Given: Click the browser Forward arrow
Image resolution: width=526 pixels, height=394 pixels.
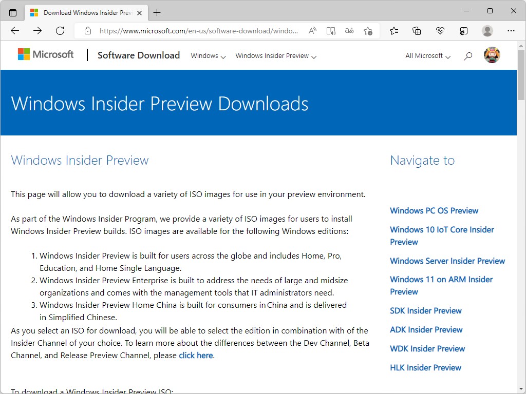Looking at the screenshot, I should pyautogui.click(x=37, y=31).
